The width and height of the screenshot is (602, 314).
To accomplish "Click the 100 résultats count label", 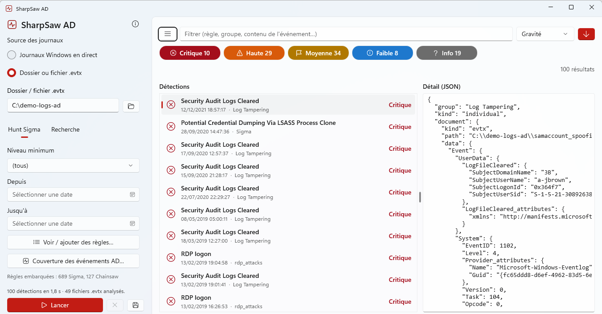I will [577, 70].
